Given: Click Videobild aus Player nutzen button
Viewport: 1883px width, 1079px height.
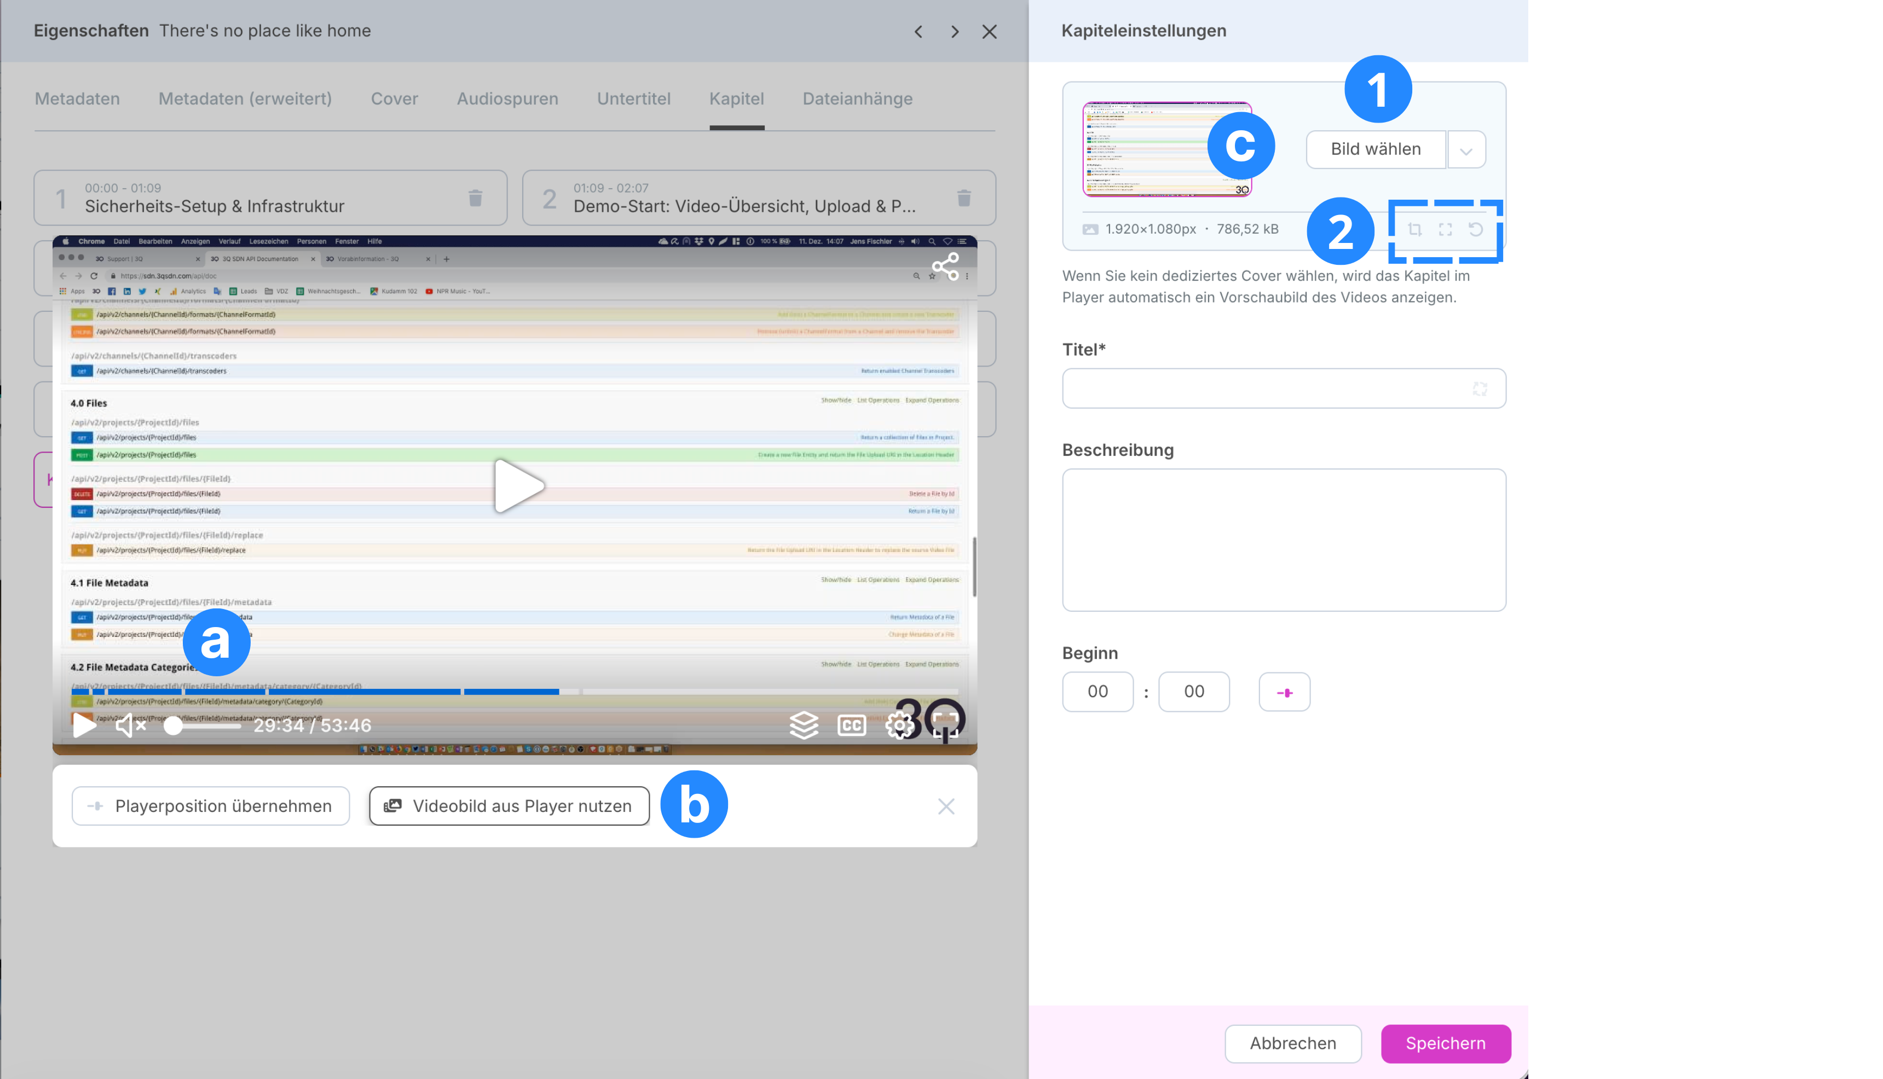Looking at the screenshot, I should point(509,805).
